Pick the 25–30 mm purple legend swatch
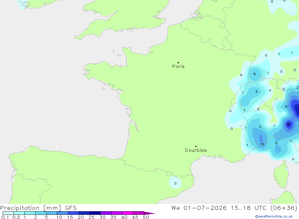The height and width of the screenshot is (219, 299). pyautogui.click(x=95, y=213)
